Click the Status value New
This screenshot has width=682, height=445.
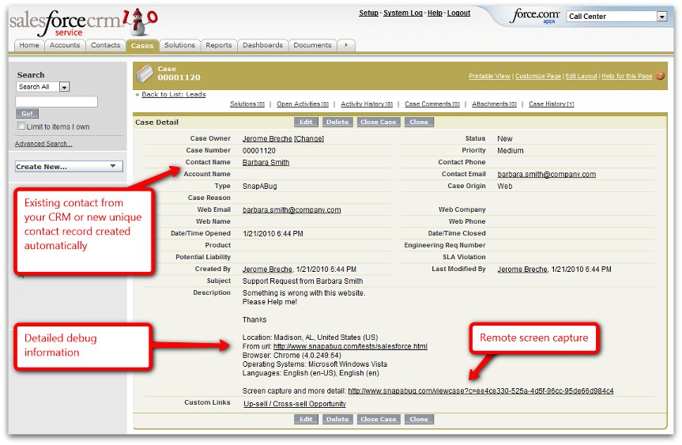click(x=505, y=139)
